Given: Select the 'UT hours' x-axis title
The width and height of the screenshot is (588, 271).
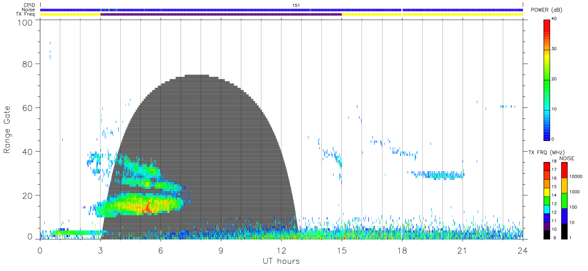Looking at the screenshot, I should coord(281,261).
